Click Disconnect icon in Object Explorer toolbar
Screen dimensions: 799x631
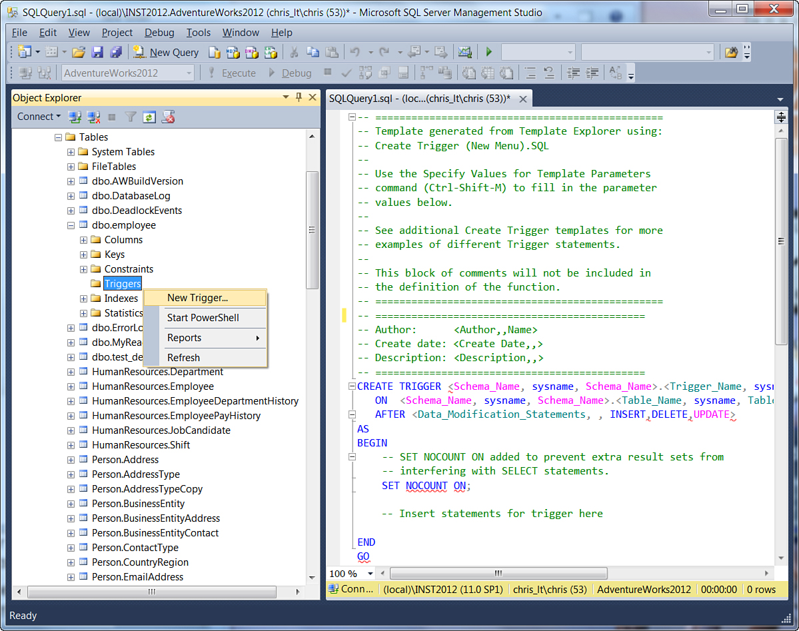coord(94,117)
